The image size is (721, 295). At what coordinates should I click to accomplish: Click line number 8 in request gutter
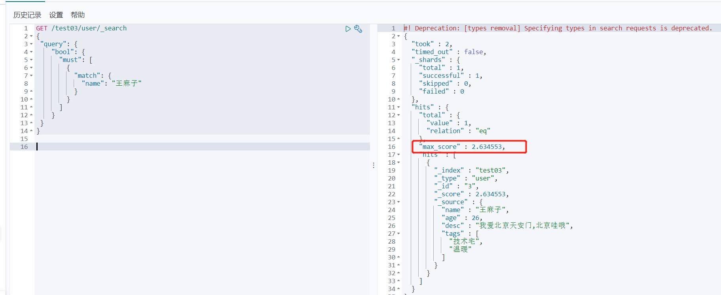pos(26,83)
